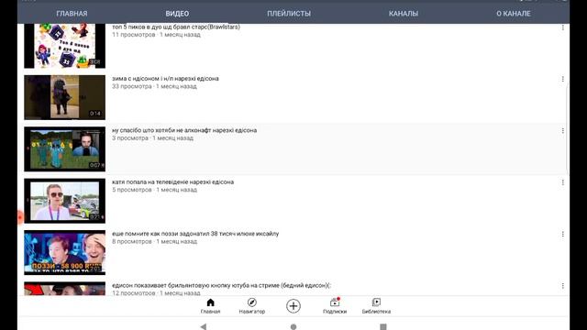Screen dimensions: 587x330
Task: Open the О КАНАЛЕ tab
Action: tap(514, 14)
